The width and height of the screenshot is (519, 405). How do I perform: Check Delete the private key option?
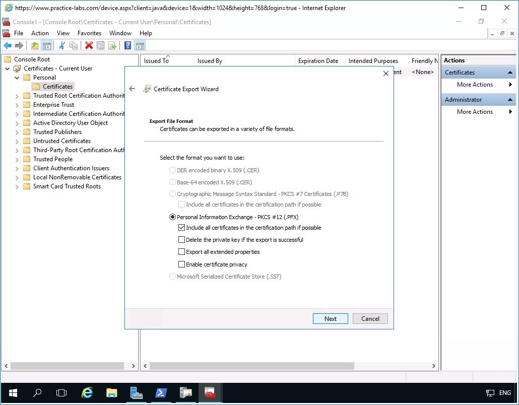(181, 240)
